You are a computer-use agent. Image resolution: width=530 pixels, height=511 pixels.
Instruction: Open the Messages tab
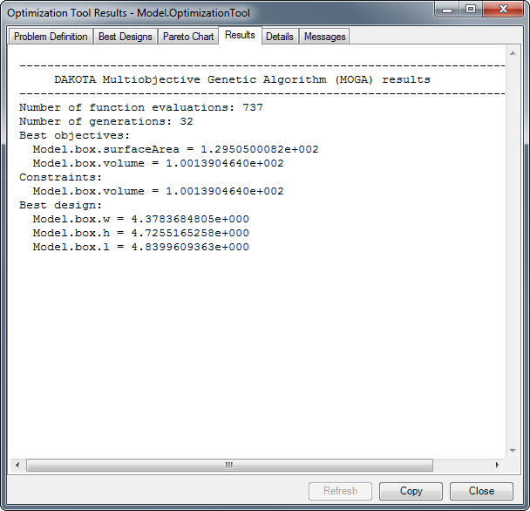point(325,37)
